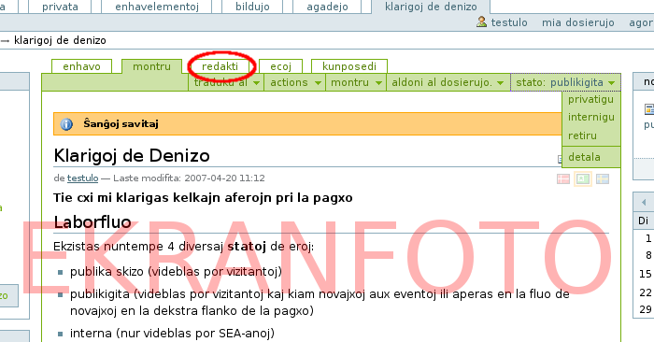Open the "actions" dropdown menu

(295, 82)
